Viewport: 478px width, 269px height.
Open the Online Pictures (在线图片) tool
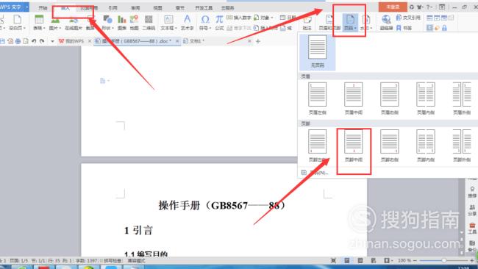tap(74, 22)
